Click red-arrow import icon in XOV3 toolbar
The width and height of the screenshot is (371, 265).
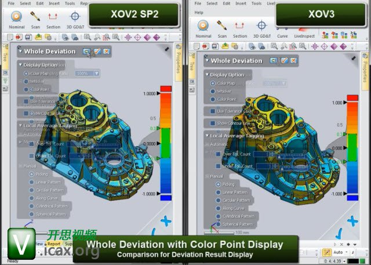(206, 46)
